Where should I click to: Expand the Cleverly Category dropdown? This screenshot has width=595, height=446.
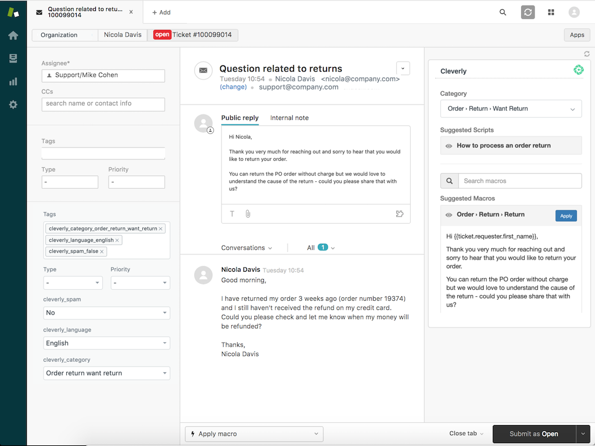511,109
